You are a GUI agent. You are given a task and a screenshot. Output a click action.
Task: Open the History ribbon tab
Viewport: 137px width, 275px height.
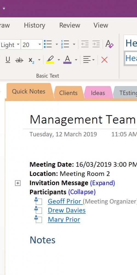(35, 25)
